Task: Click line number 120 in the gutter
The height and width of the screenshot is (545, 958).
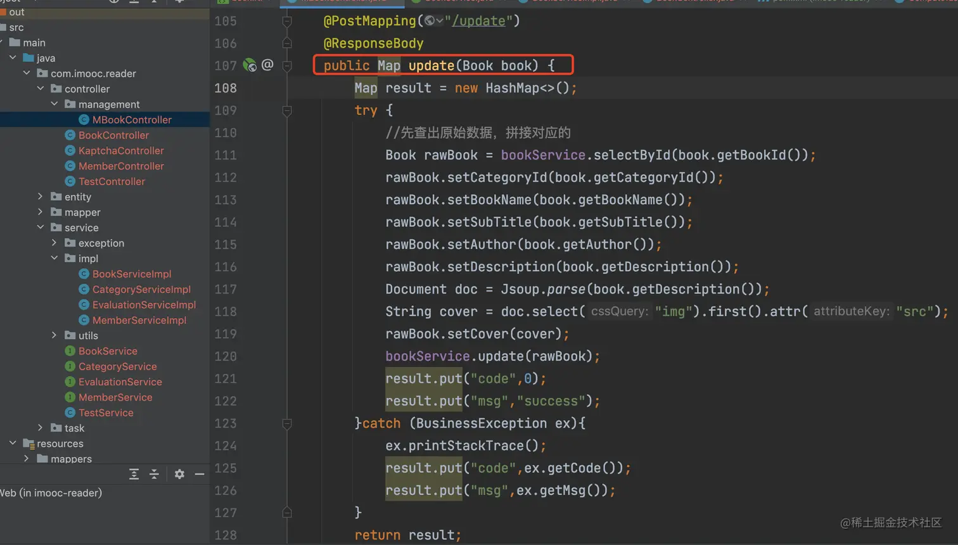Action: click(x=226, y=356)
